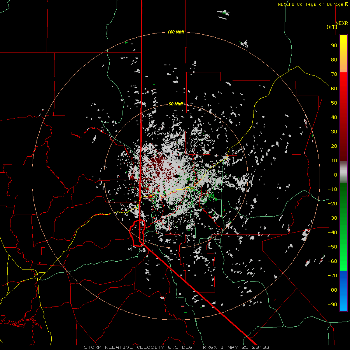This screenshot has width=350, height=350.
Task: Click the 30 value on the velocity scale
Action: pos(334,132)
